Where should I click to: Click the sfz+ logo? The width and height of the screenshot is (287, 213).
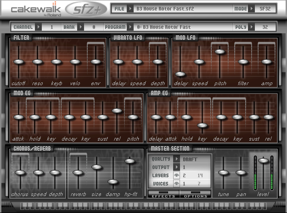point(86,9)
